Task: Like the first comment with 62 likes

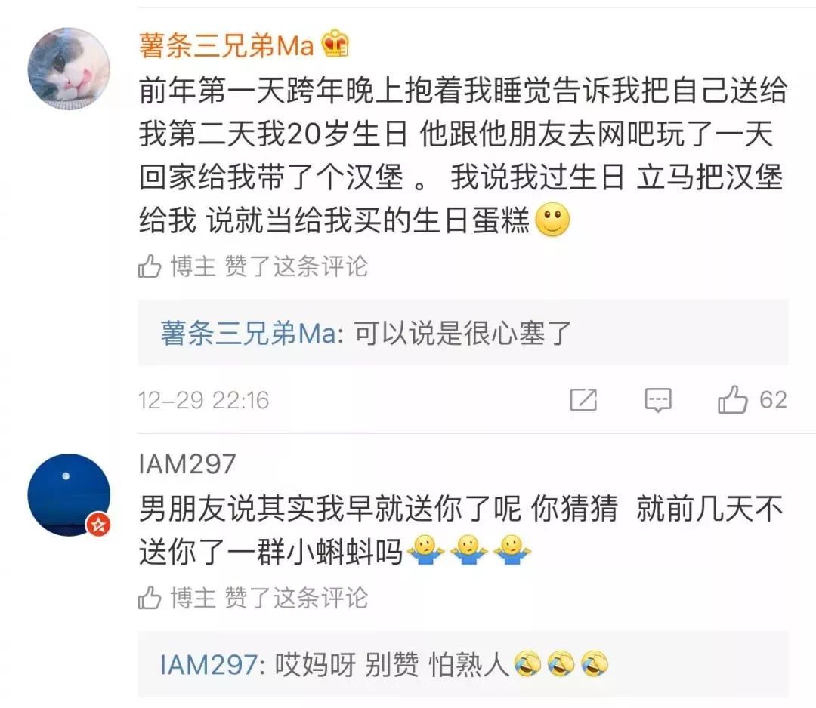Action: tap(733, 399)
